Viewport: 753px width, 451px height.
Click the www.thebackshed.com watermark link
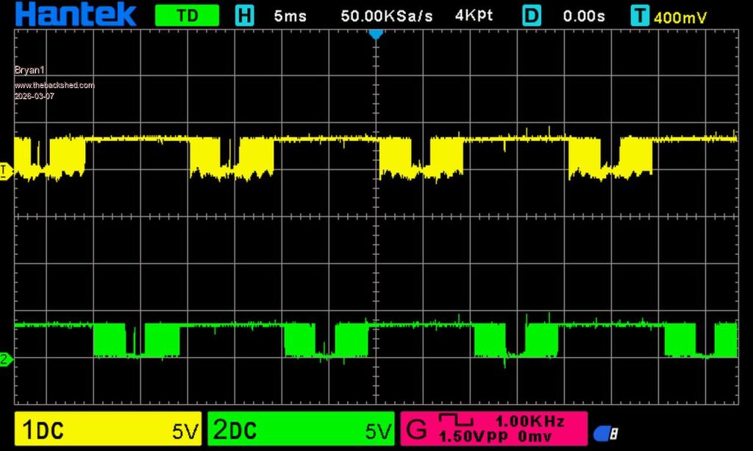tap(54, 85)
